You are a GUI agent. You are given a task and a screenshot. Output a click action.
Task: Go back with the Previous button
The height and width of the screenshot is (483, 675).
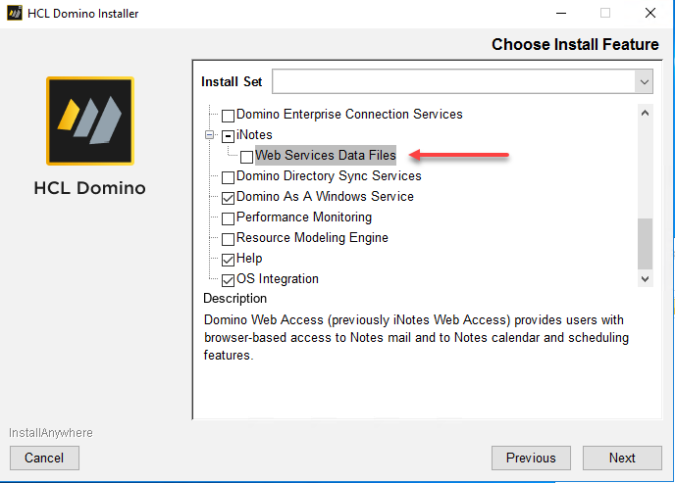pos(531,458)
